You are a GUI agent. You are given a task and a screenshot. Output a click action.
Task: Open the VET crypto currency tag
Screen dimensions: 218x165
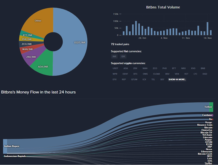(186, 74)
